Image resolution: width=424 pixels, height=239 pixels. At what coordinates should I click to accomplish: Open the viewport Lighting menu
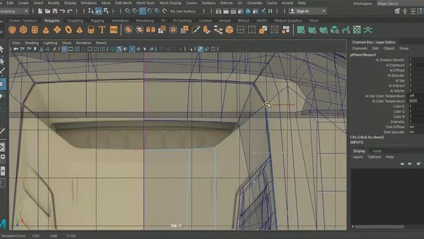click(x=50, y=42)
